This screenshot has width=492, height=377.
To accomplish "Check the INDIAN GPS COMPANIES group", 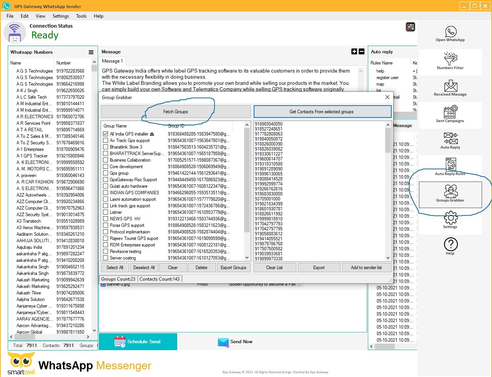I will (x=105, y=193).
